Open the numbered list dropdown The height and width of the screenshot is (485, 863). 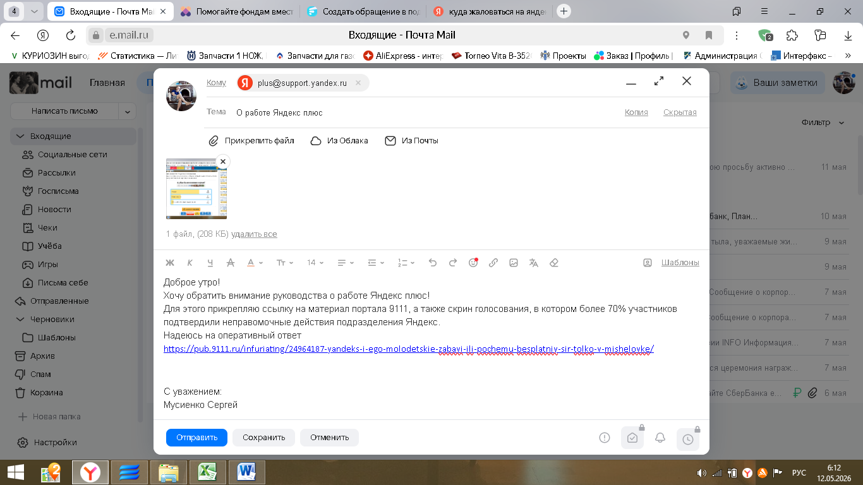coord(406,263)
